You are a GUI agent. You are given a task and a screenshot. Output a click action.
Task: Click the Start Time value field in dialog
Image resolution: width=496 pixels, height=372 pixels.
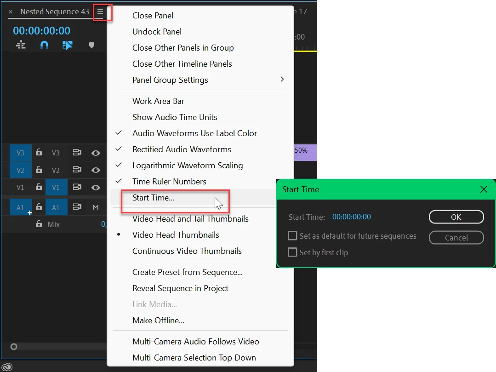pos(352,217)
